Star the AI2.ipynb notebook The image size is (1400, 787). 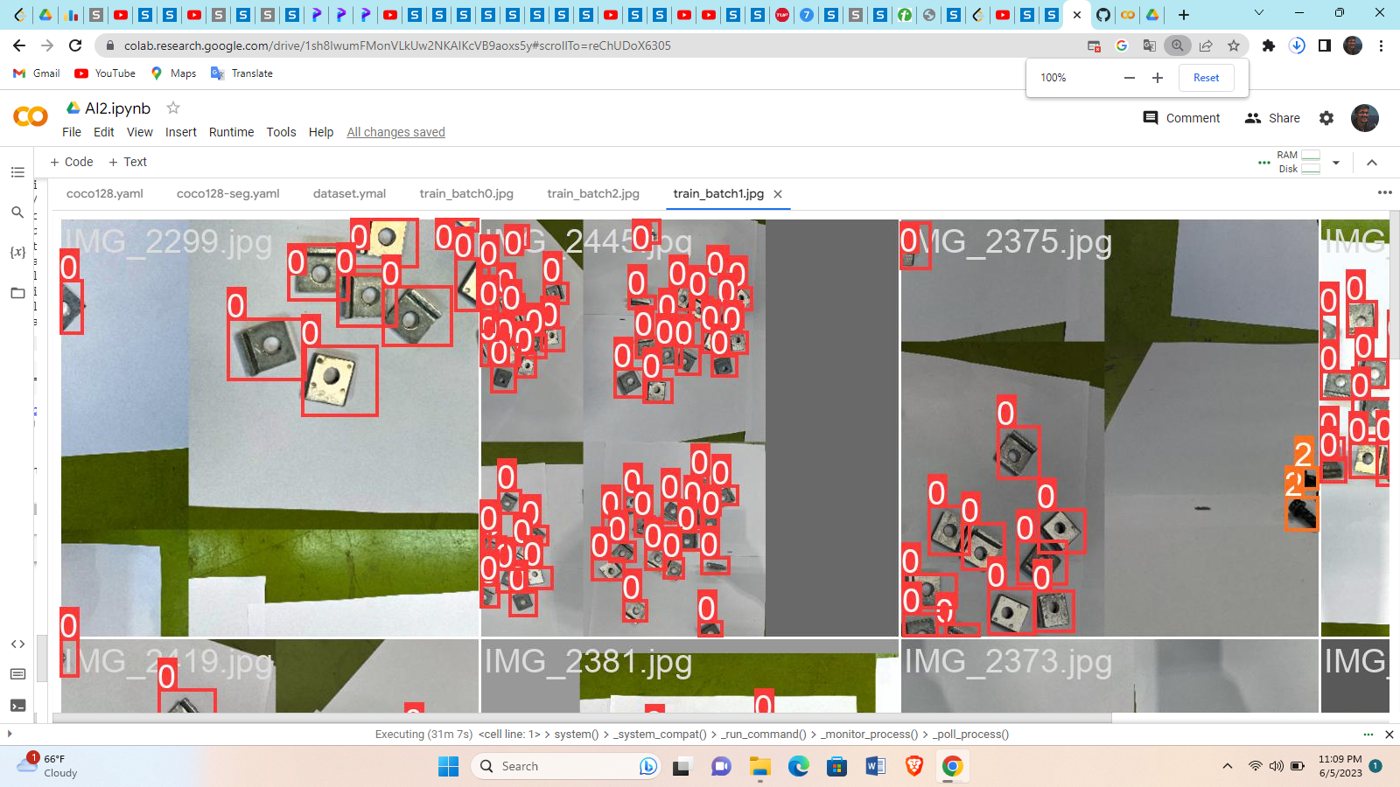(172, 108)
